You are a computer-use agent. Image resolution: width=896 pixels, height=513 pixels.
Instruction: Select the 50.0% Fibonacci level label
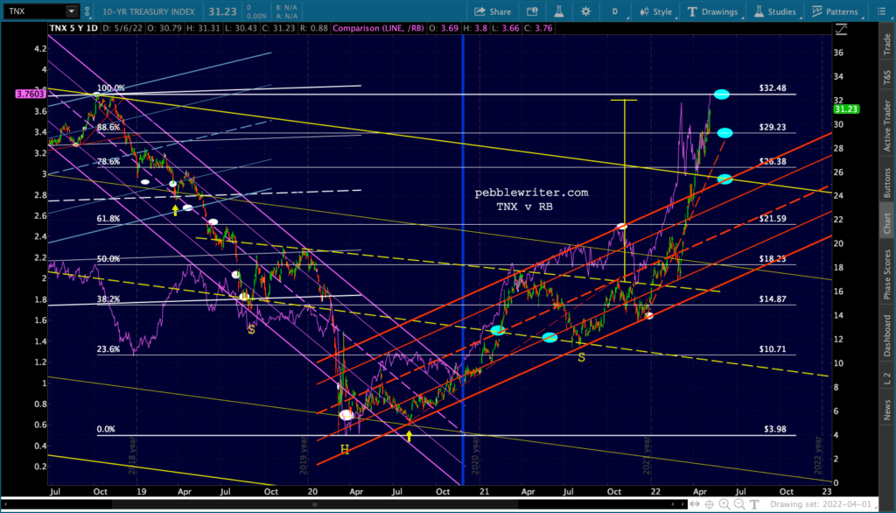click(108, 258)
